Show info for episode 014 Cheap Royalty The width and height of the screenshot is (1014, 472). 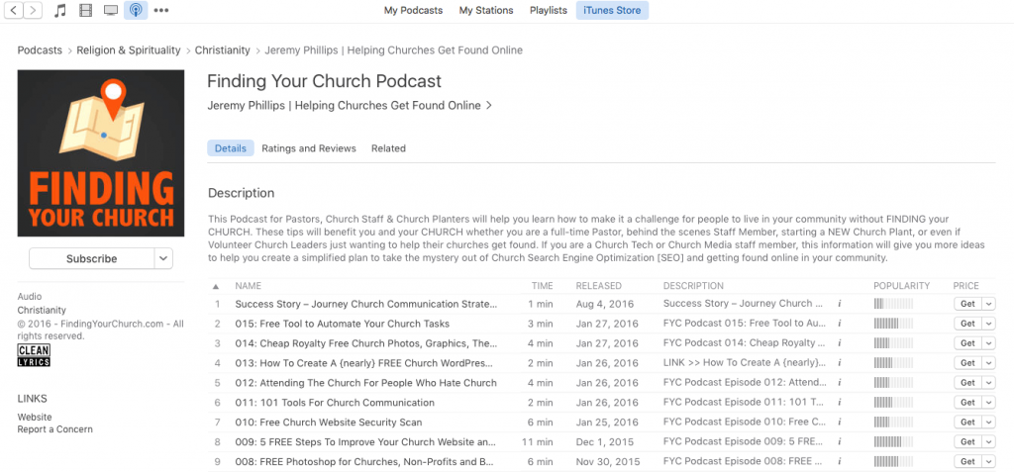840,343
